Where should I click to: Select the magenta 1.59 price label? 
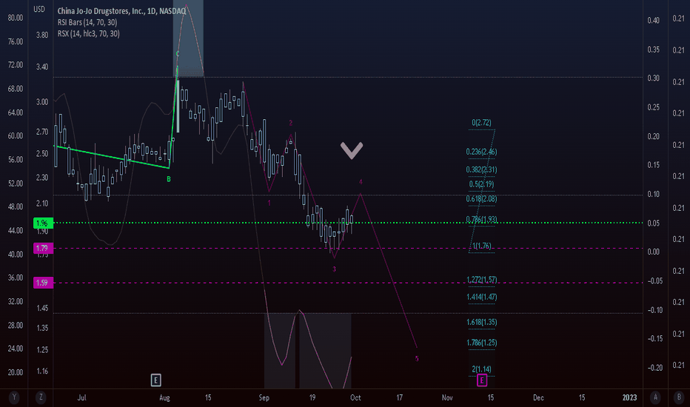tap(43, 283)
